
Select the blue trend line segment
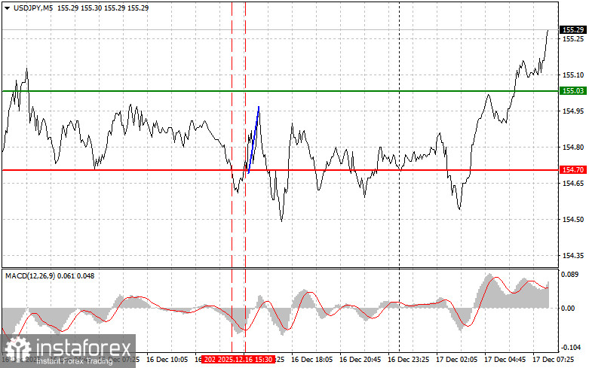tap(253, 140)
